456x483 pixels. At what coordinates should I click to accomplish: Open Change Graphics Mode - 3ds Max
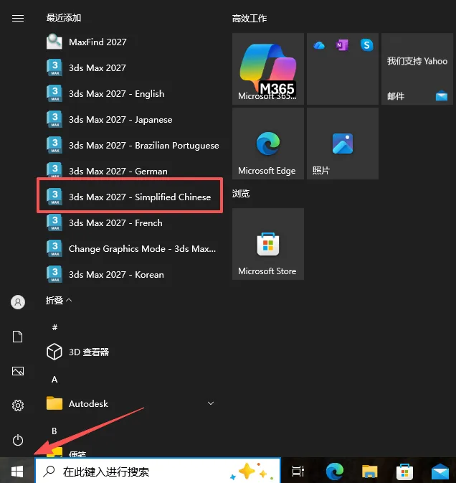pos(133,248)
